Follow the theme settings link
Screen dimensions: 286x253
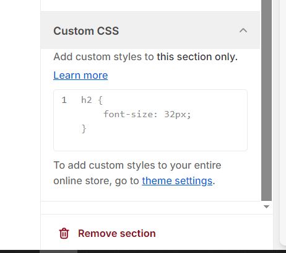click(177, 181)
